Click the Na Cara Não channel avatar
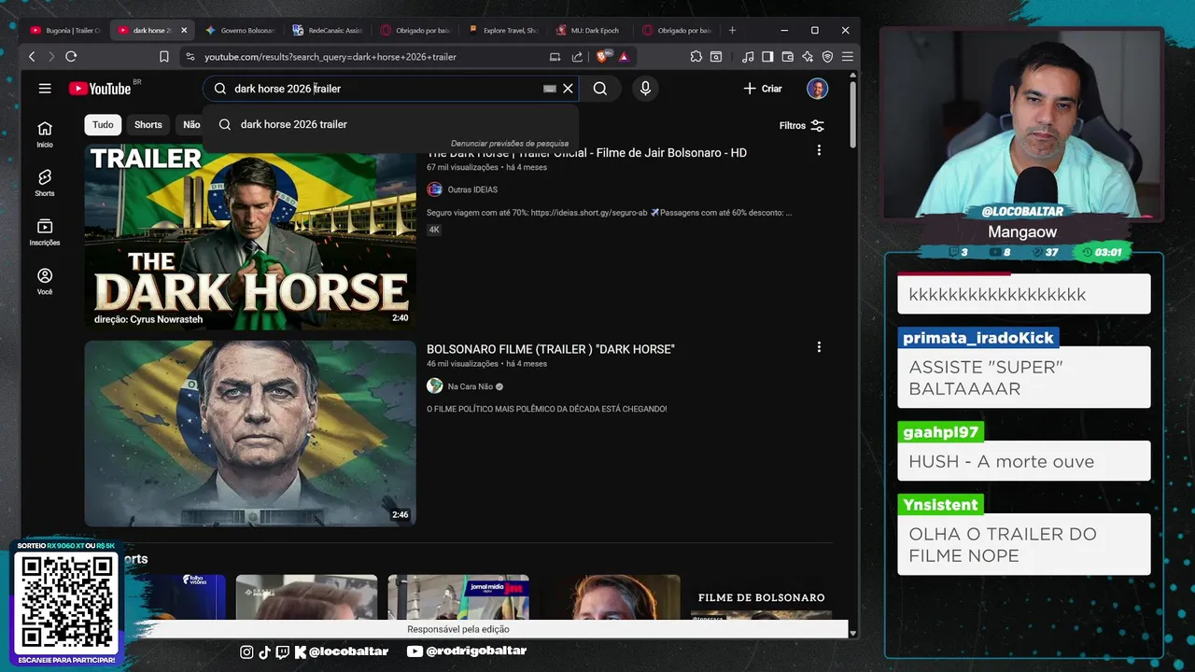The height and width of the screenshot is (672, 1195). click(x=434, y=386)
